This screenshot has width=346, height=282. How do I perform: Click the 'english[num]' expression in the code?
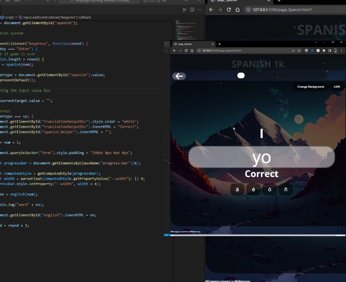point(23,194)
